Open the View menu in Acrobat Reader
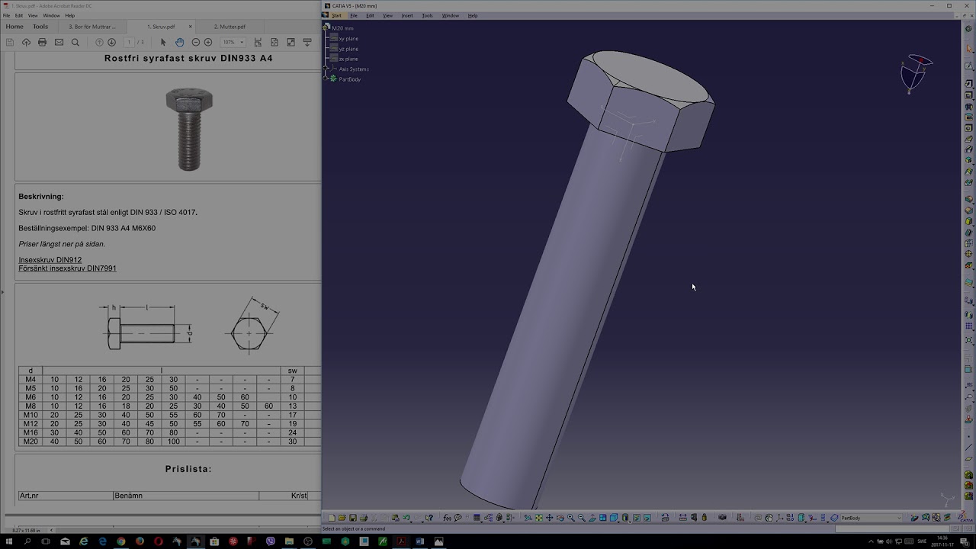Screen dimensions: 976x549 33,15
